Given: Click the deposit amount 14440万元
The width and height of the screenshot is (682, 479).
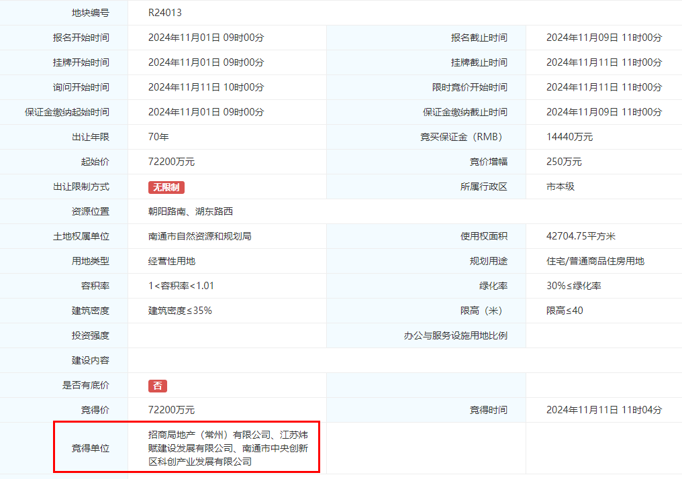Looking at the screenshot, I should (569, 136).
